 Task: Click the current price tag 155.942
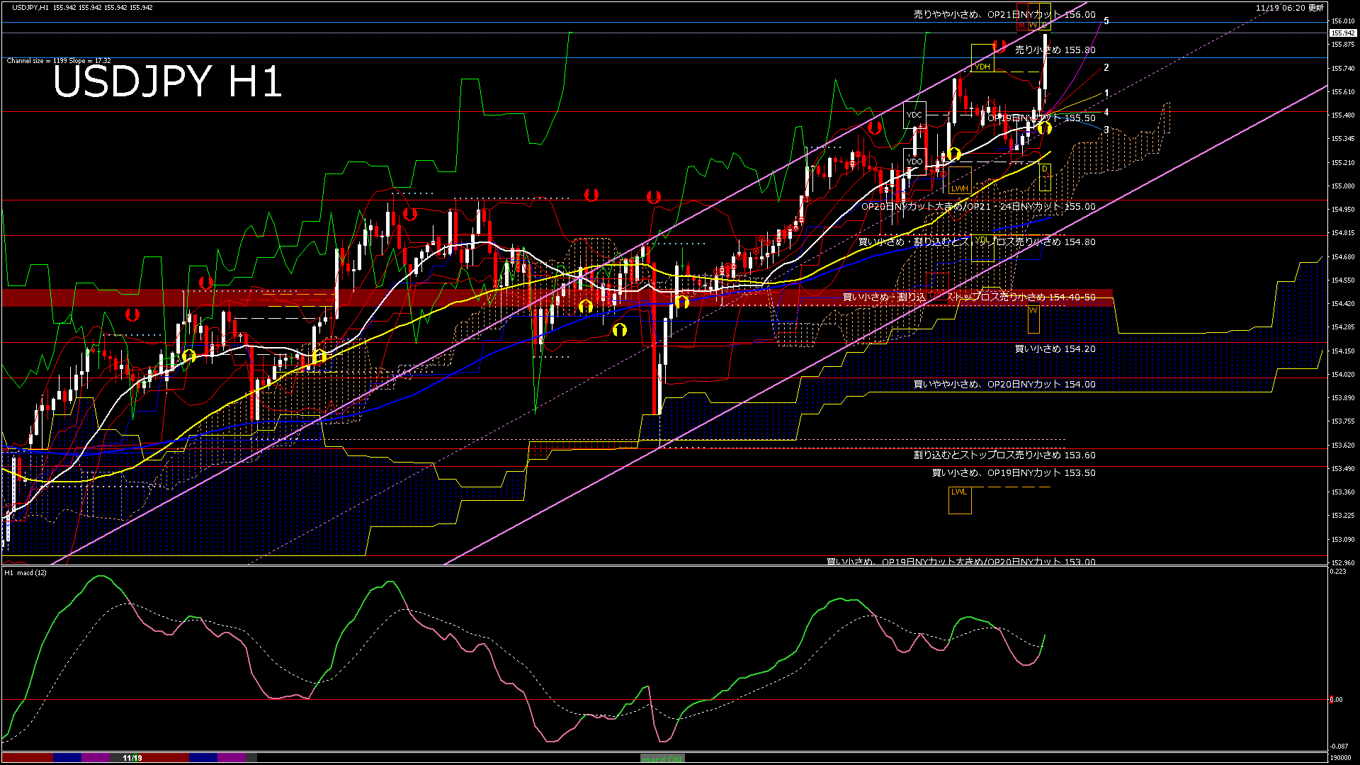[1342, 33]
